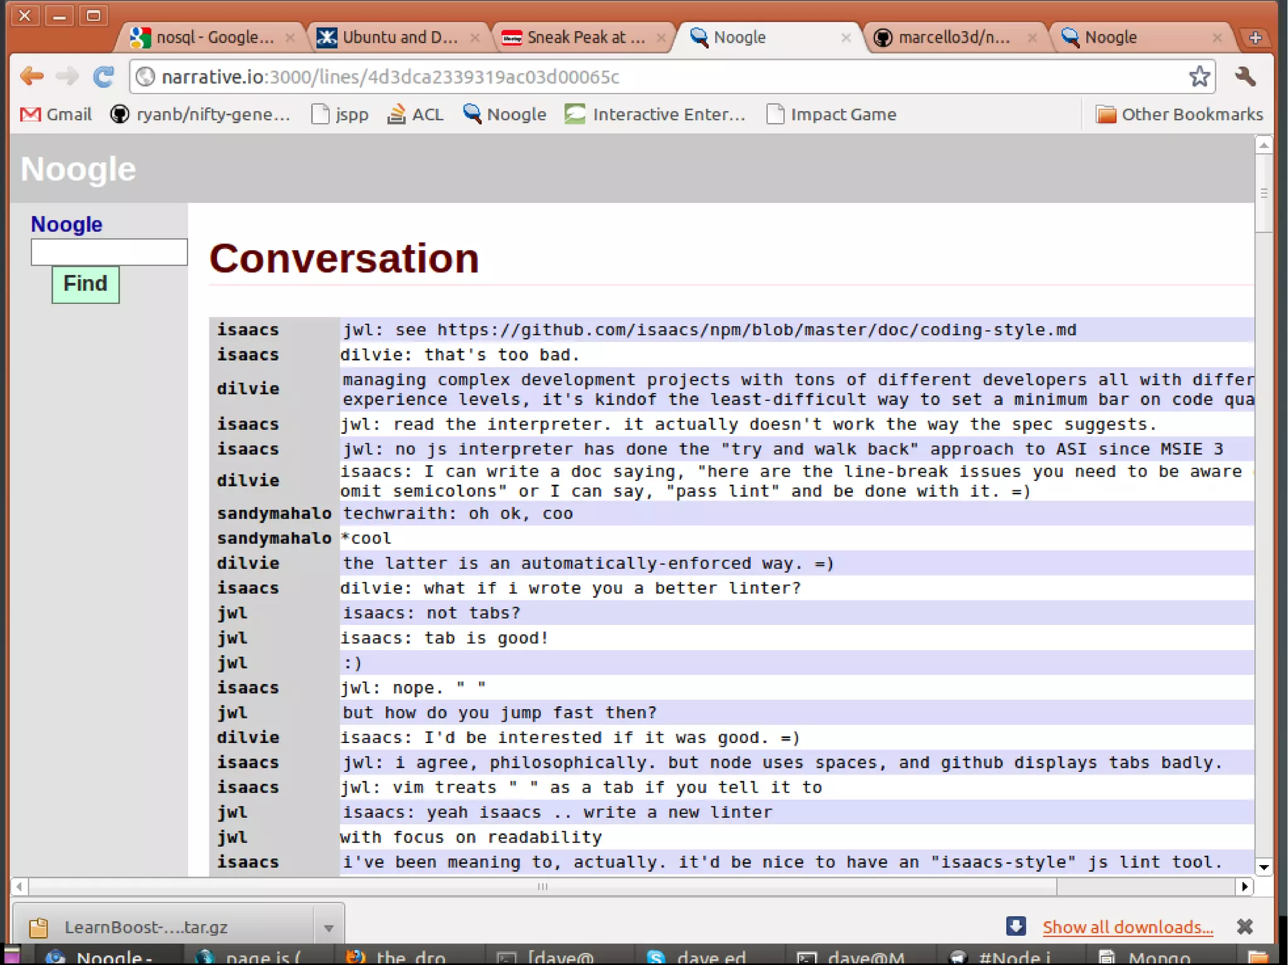Click the browser forward arrow
This screenshot has height=965, width=1288.
(x=67, y=77)
